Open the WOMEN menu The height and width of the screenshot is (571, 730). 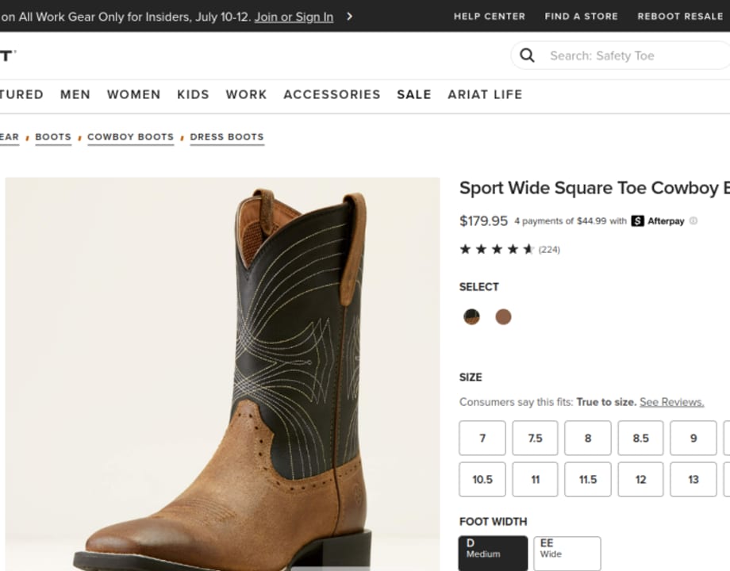coord(133,94)
